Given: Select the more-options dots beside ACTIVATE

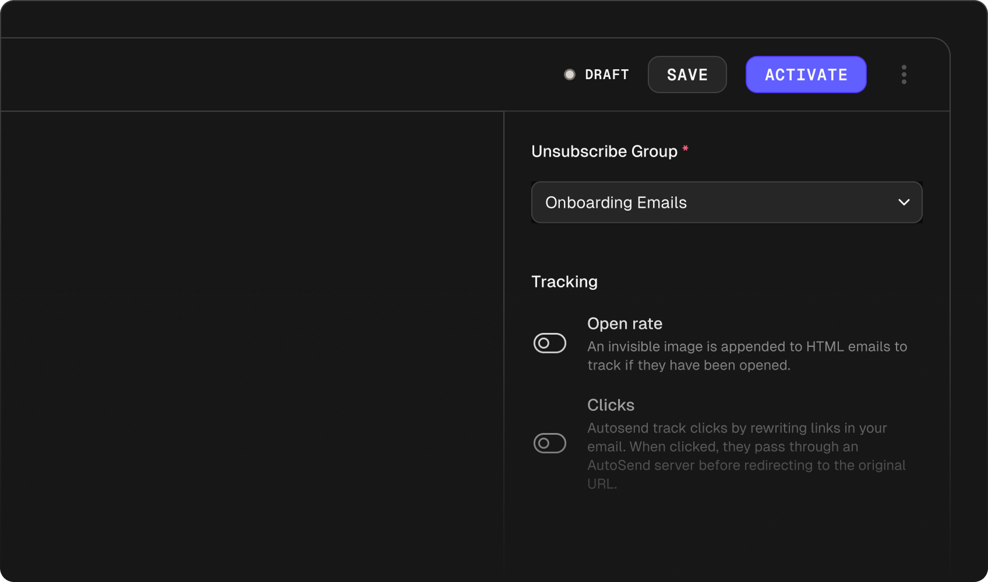Looking at the screenshot, I should pyautogui.click(x=904, y=74).
